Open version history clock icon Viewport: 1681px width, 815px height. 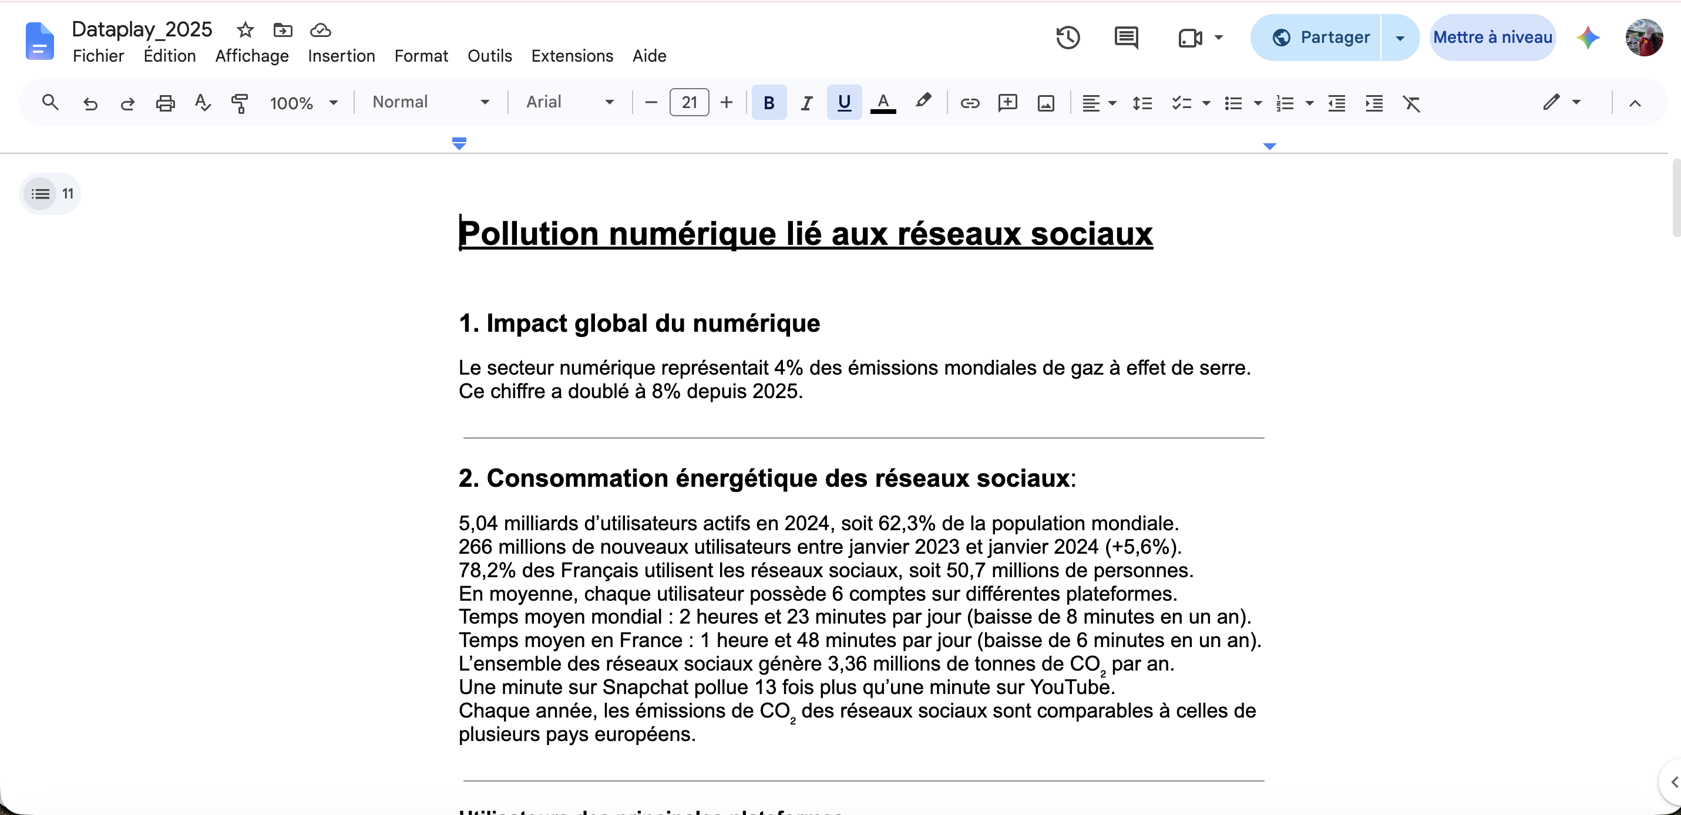click(1068, 37)
